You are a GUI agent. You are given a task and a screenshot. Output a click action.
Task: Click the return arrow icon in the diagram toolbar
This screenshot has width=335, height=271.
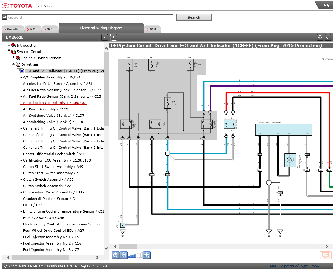click(x=328, y=37)
